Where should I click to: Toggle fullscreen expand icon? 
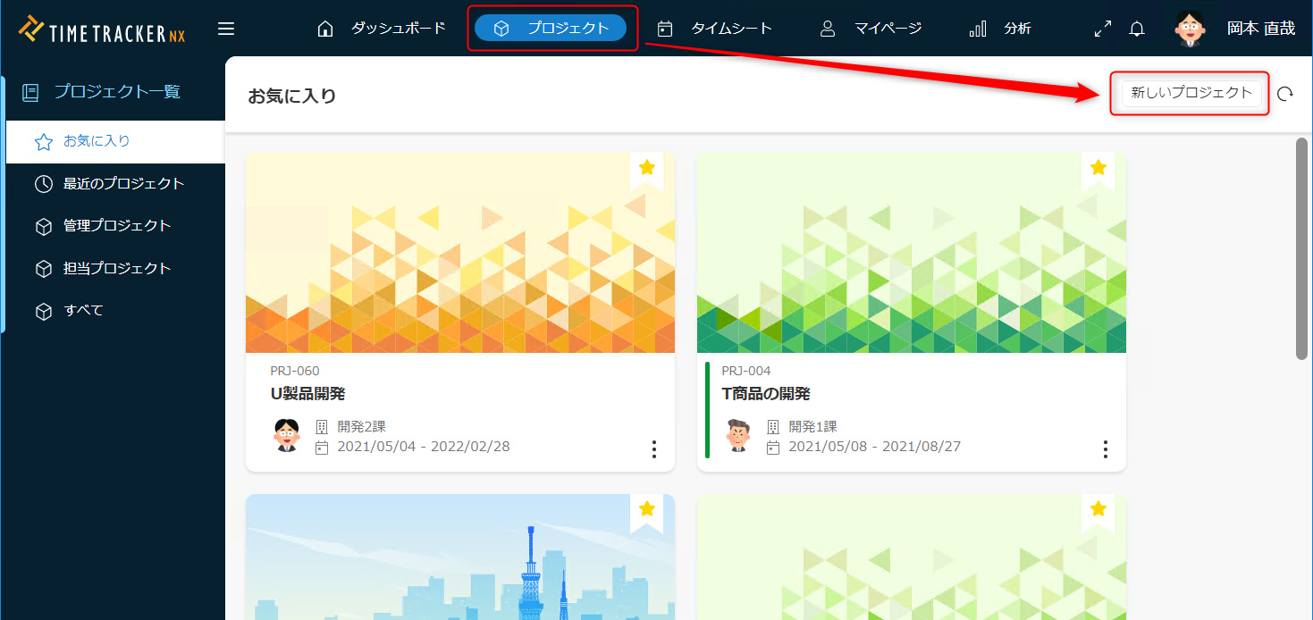pos(1103,29)
